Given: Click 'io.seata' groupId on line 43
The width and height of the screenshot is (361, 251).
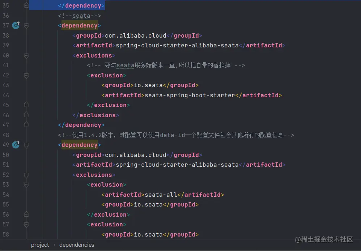Looking at the screenshot, I should [x=148, y=85].
